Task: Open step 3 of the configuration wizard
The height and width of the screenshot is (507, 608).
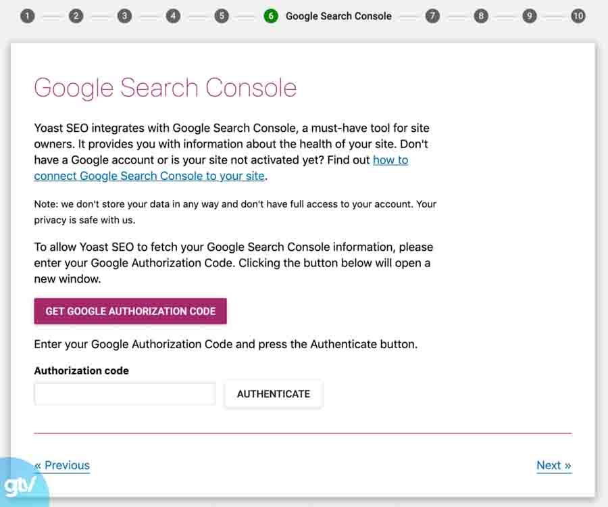Action: 124,14
